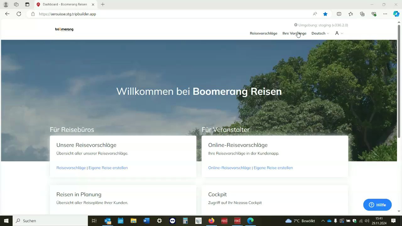402x226 pixels.
Task: Open Read Aloud from the address bar
Action: pos(315,14)
